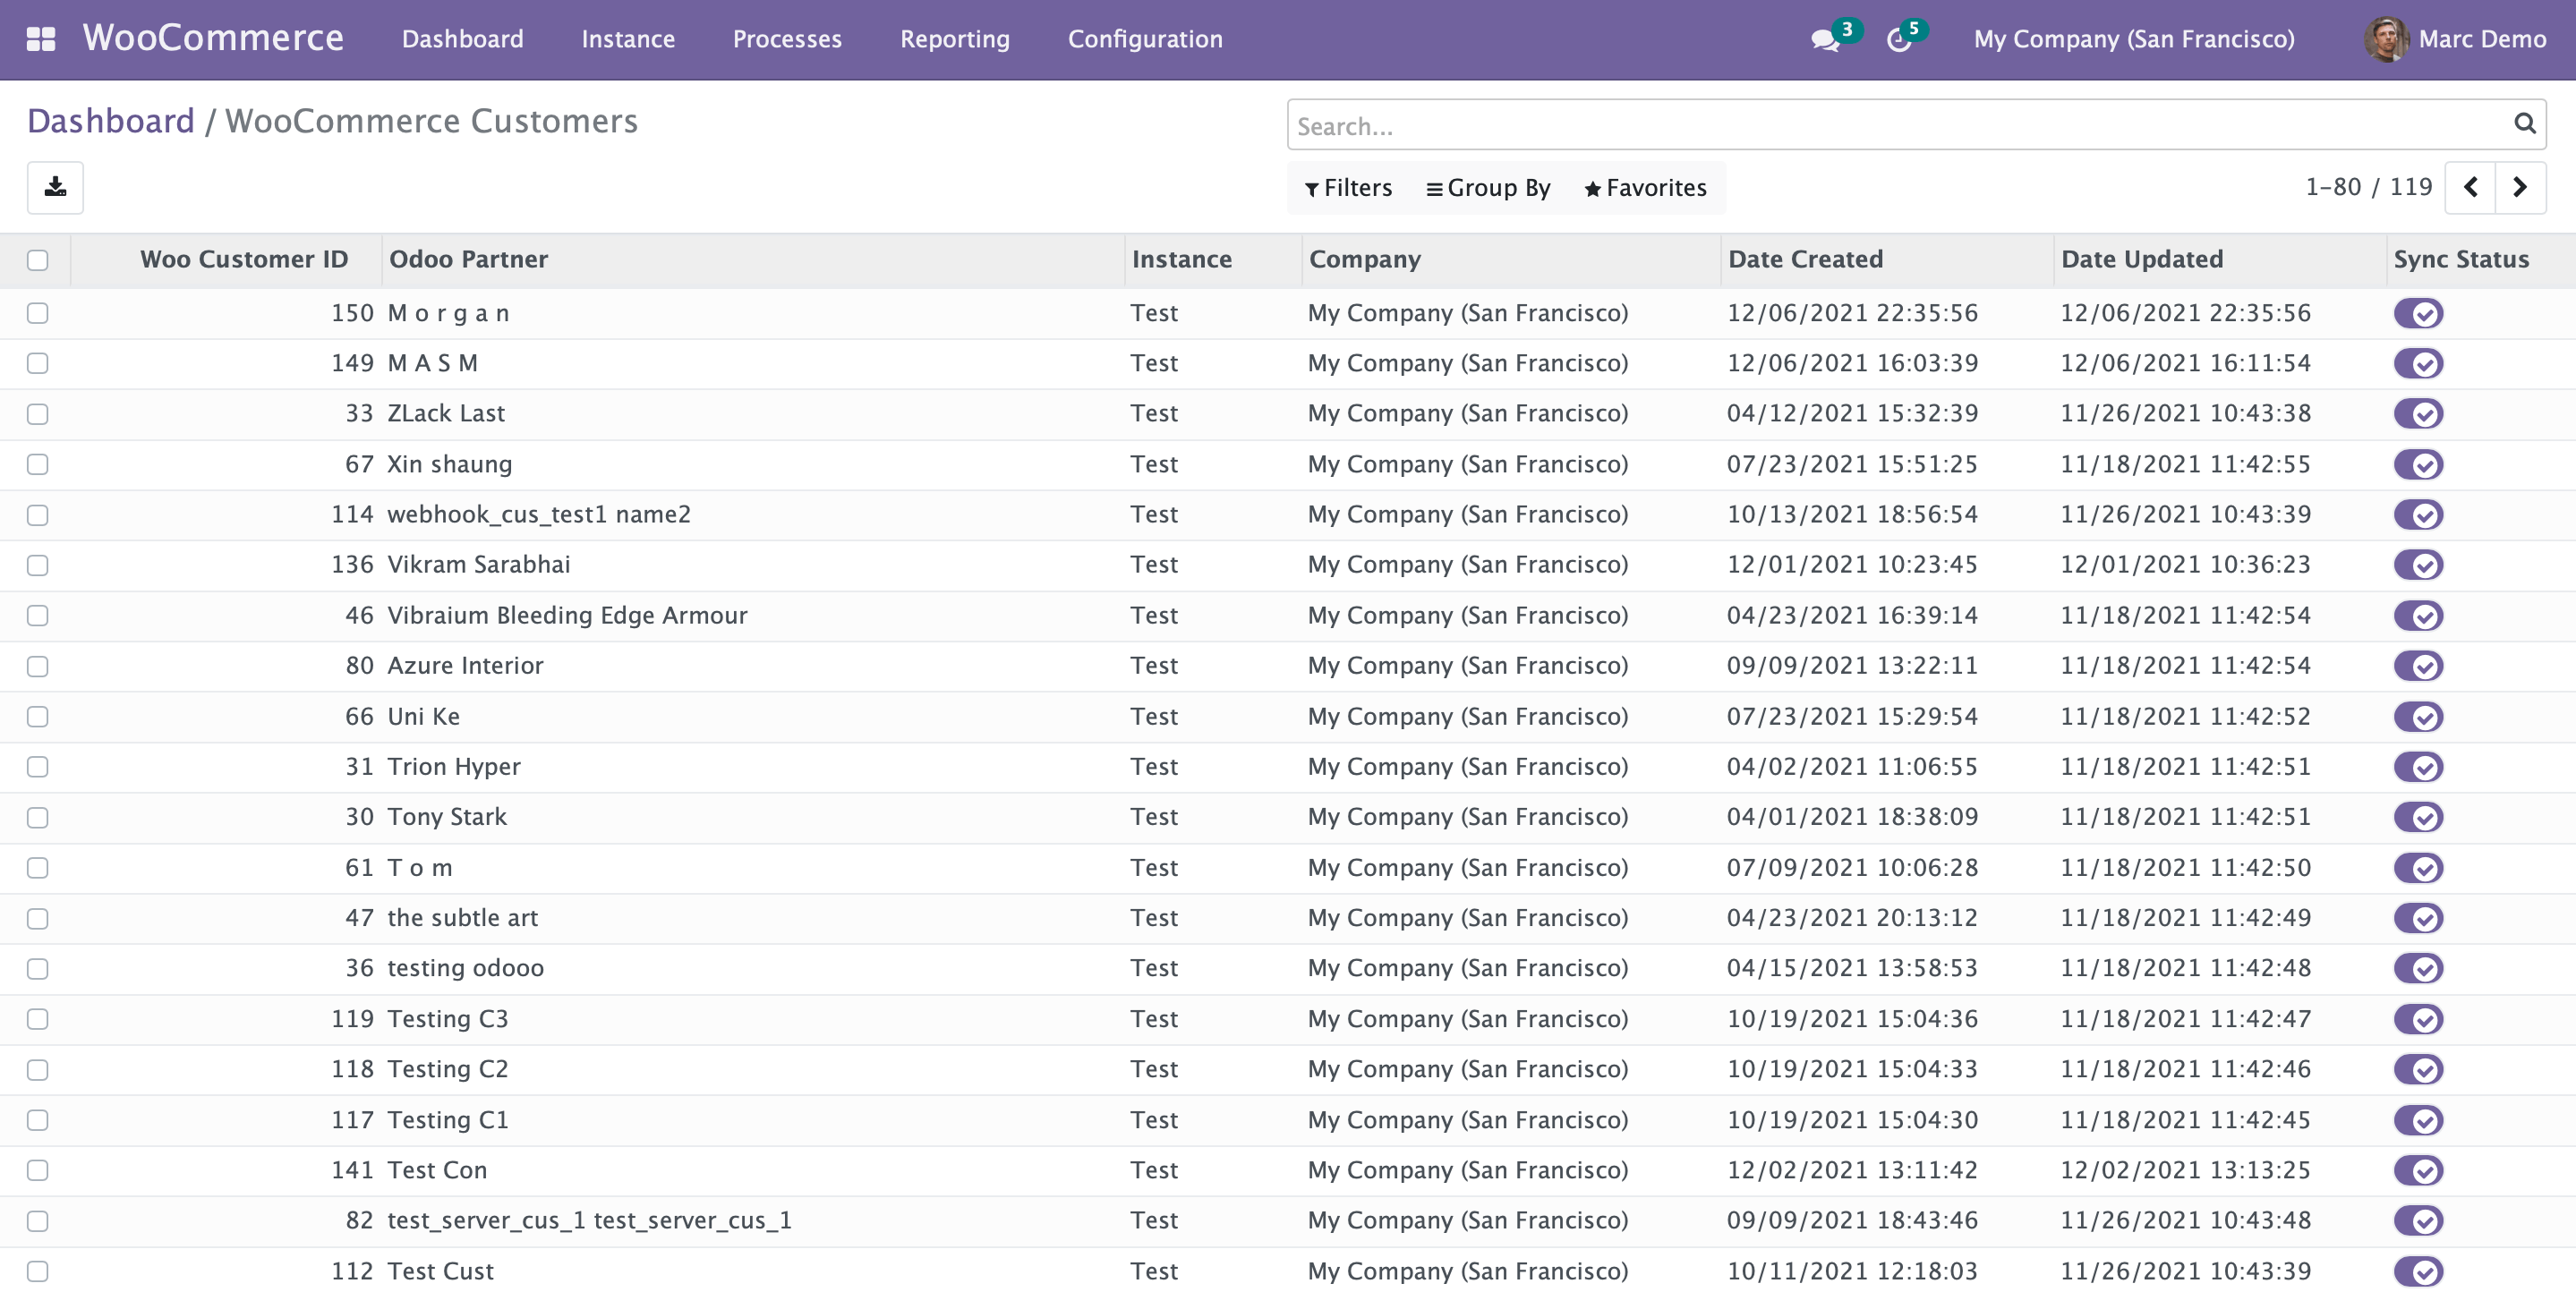Click the Dashboard breadcrumb link
The height and width of the screenshot is (1292, 2576).
[x=110, y=121]
